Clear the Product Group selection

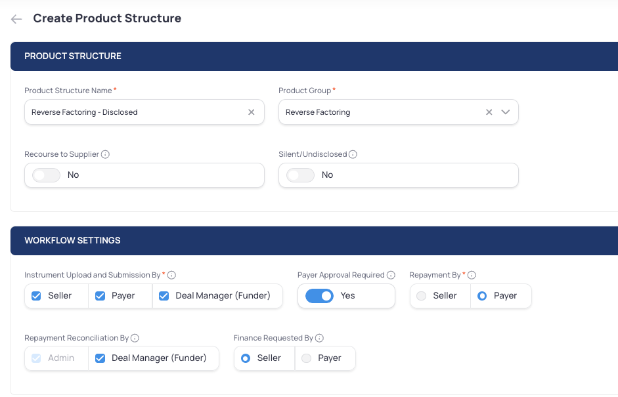(489, 112)
